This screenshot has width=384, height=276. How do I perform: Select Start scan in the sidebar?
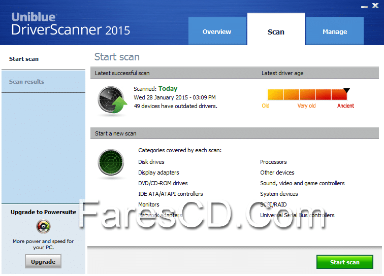(x=43, y=59)
